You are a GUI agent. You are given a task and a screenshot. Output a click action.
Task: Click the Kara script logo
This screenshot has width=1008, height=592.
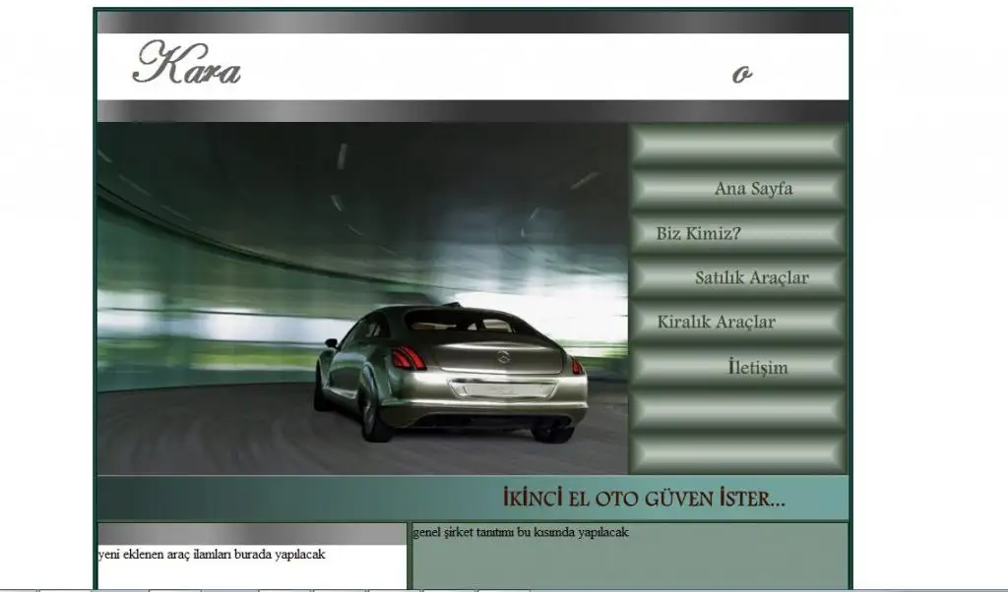pyautogui.click(x=186, y=63)
